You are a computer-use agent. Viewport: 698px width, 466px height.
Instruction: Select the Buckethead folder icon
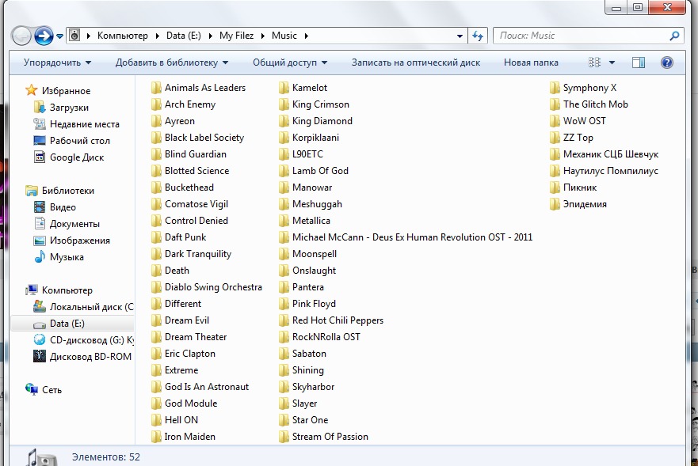pos(156,188)
